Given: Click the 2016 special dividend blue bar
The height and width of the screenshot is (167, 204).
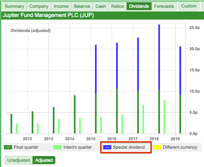Looking at the screenshot, I should (x=117, y=66).
